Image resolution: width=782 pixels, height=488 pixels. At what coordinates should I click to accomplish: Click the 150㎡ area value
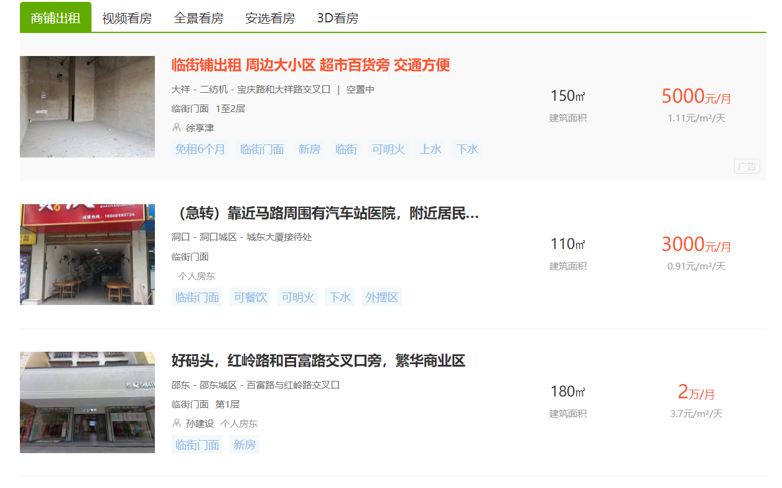tap(568, 96)
